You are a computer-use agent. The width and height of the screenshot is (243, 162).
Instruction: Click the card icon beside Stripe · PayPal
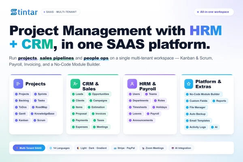click(x=115, y=148)
